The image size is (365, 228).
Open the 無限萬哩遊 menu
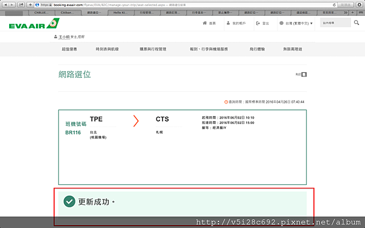(293, 49)
